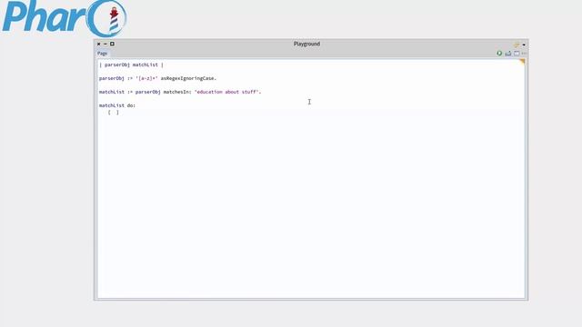Viewport: 582px width, 327px height.
Task: Click the Playground title bar text
Action: 306,44
